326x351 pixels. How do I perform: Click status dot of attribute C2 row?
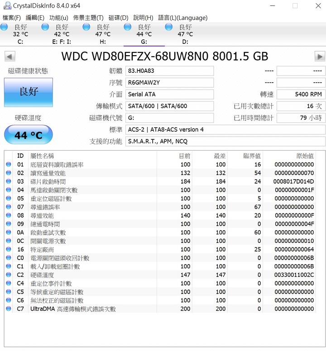coord(9,275)
